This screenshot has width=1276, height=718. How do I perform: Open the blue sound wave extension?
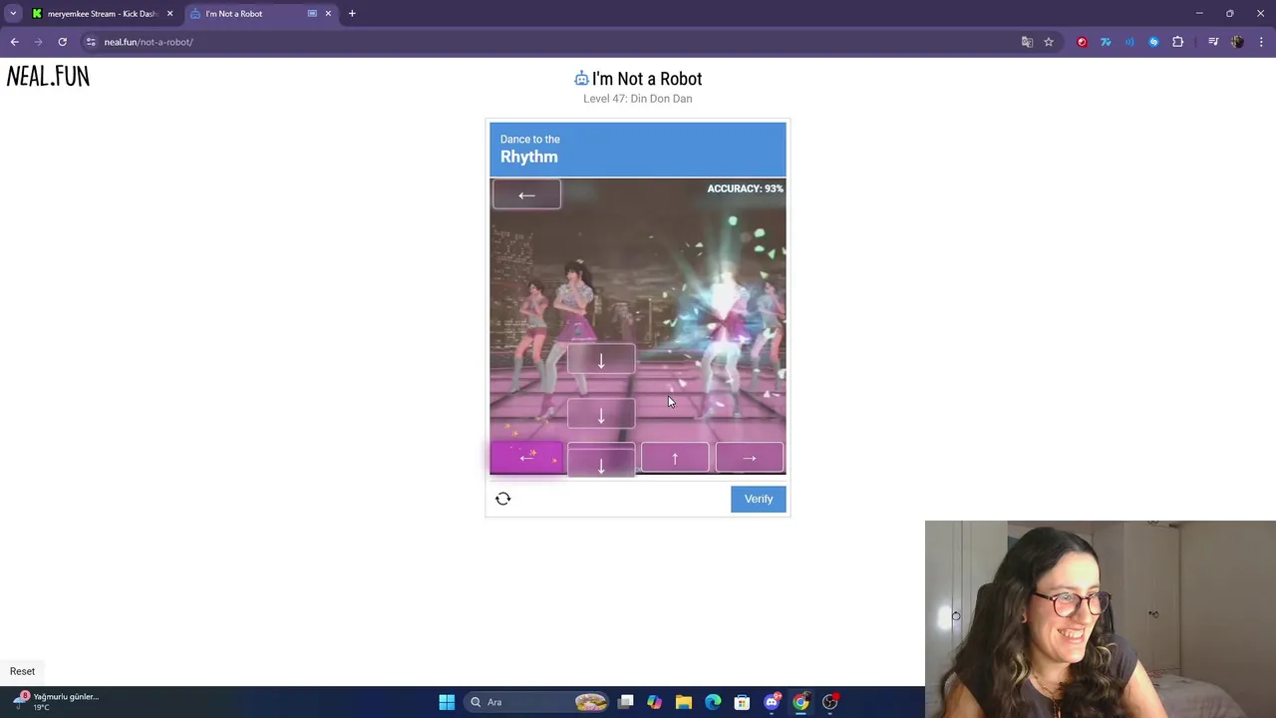1129,42
